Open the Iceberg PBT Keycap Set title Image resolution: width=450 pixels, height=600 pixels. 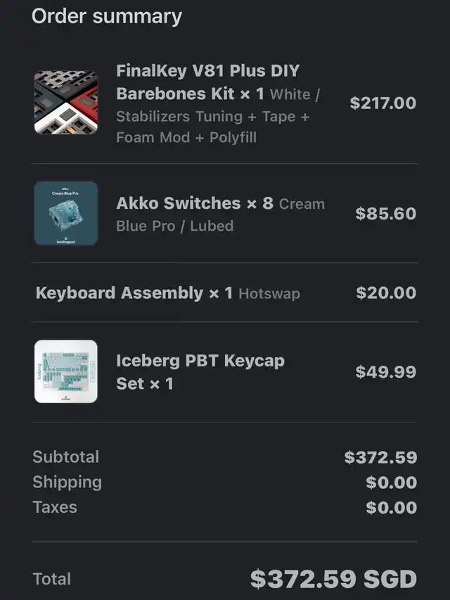tap(200, 371)
